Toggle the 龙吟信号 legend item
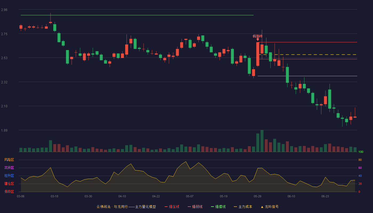 pos(269,207)
